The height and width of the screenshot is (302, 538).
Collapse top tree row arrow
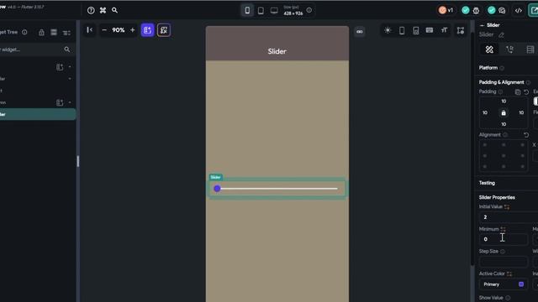70,67
